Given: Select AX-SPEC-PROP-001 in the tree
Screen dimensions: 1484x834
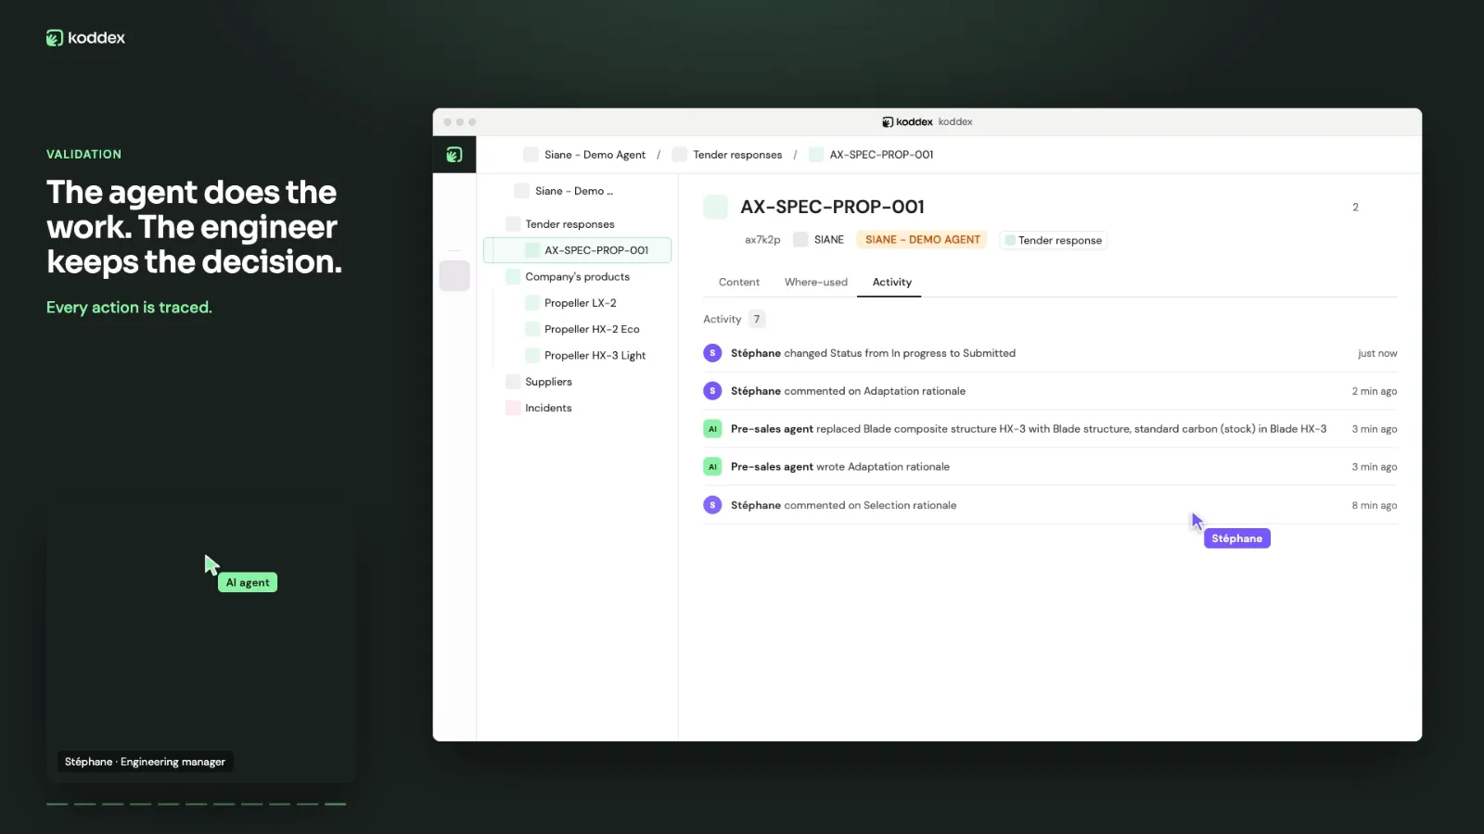Looking at the screenshot, I should (577, 250).
